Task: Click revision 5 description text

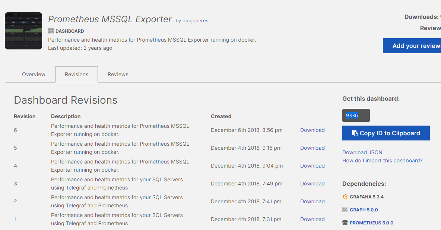Action: (120, 148)
